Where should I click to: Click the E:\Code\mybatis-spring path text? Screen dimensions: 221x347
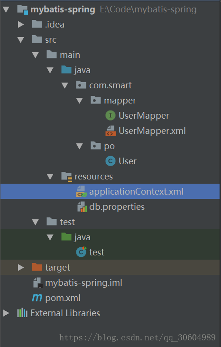pyautogui.click(x=148, y=10)
